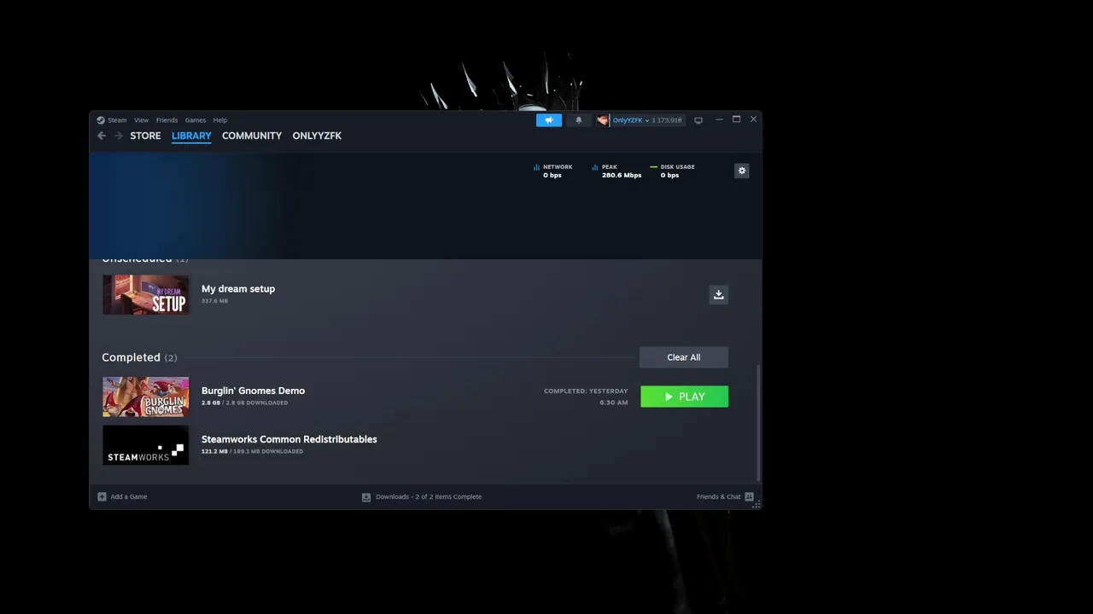The width and height of the screenshot is (1093, 614).
Task: Click the My dream setup thumbnail
Action: click(146, 294)
